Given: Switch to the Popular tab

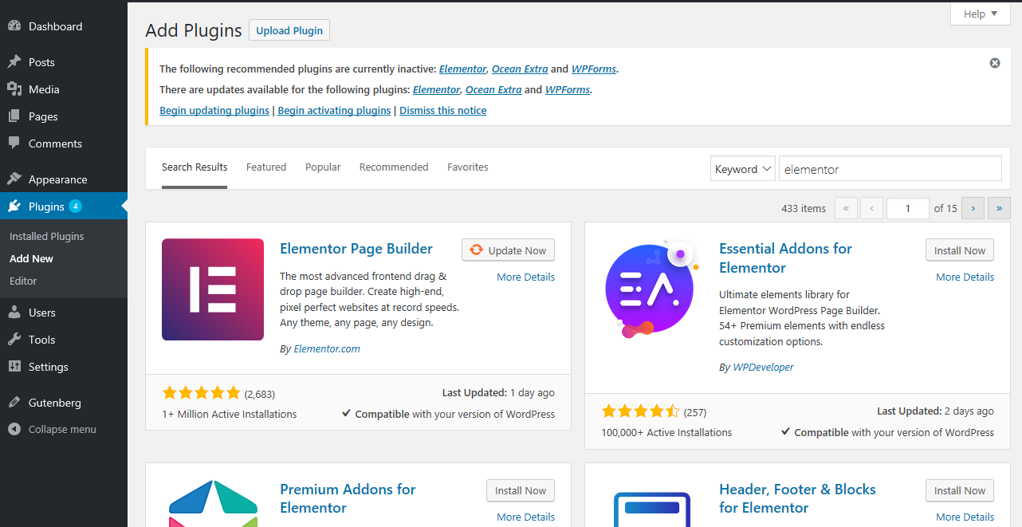Looking at the screenshot, I should (x=323, y=167).
